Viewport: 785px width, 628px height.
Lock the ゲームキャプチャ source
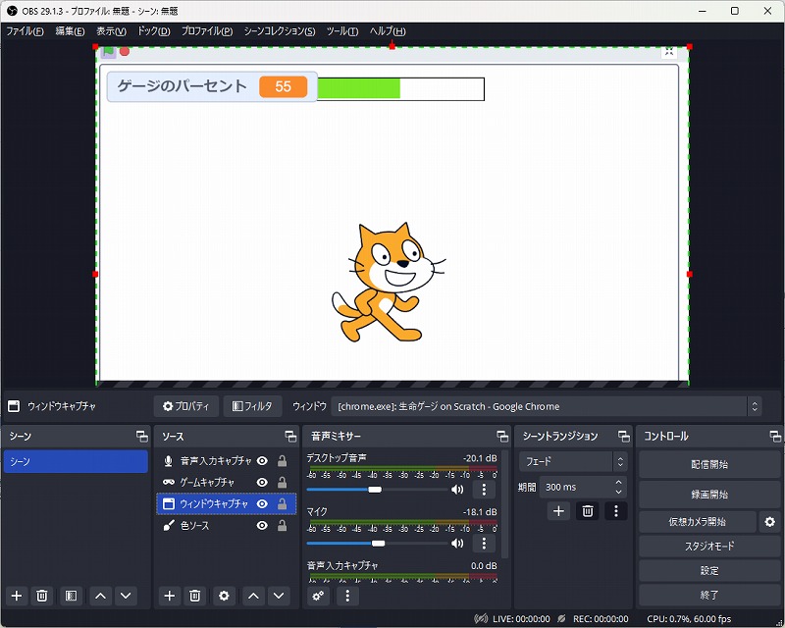click(283, 482)
